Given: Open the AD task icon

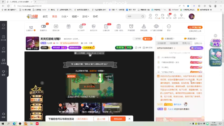Looking at the screenshot, I should click(56, 26).
